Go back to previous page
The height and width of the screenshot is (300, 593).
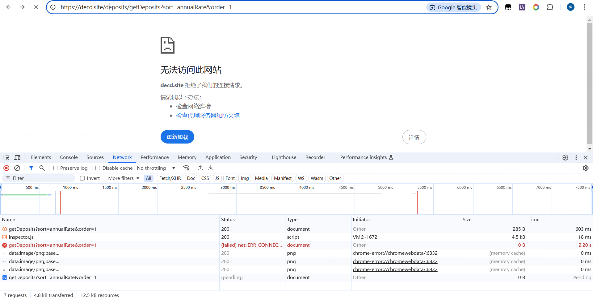(9, 7)
